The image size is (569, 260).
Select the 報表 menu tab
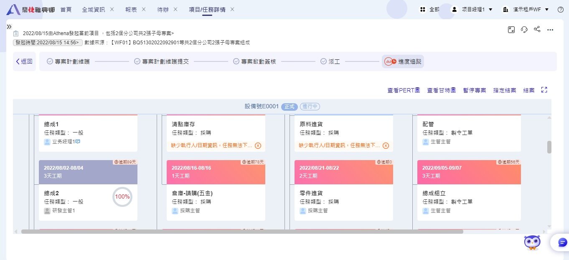pos(131,9)
